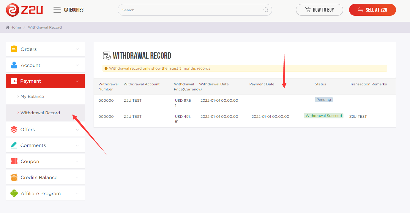The height and width of the screenshot is (213, 410).
Task: Open the Affiliate Program sidebar menu
Action: [45, 193]
